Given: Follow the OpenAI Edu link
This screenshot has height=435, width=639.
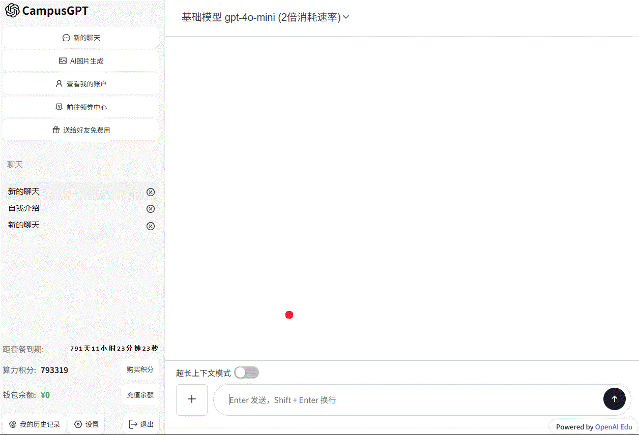Looking at the screenshot, I should pos(614,427).
